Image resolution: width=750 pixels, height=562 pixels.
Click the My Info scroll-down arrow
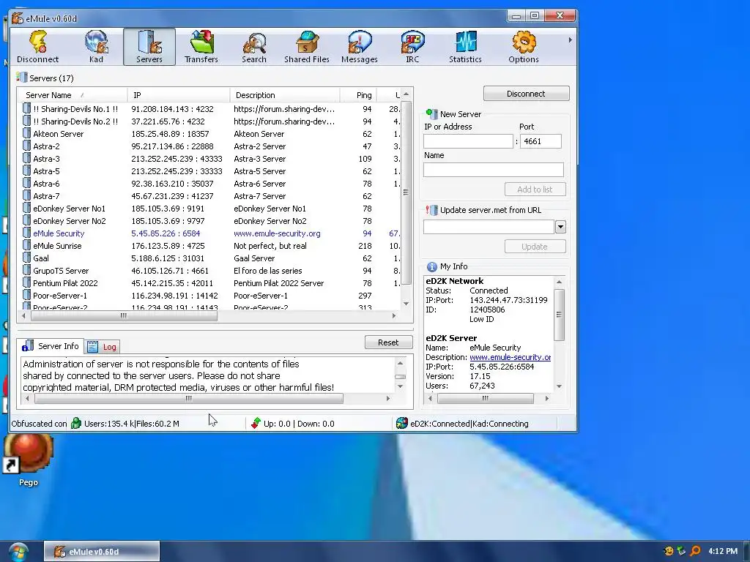pyautogui.click(x=559, y=386)
